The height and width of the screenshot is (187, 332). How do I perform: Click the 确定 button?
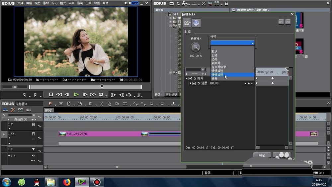262,155
